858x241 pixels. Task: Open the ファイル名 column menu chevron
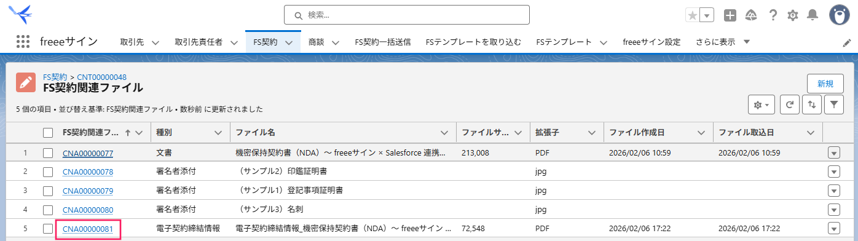(444, 132)
